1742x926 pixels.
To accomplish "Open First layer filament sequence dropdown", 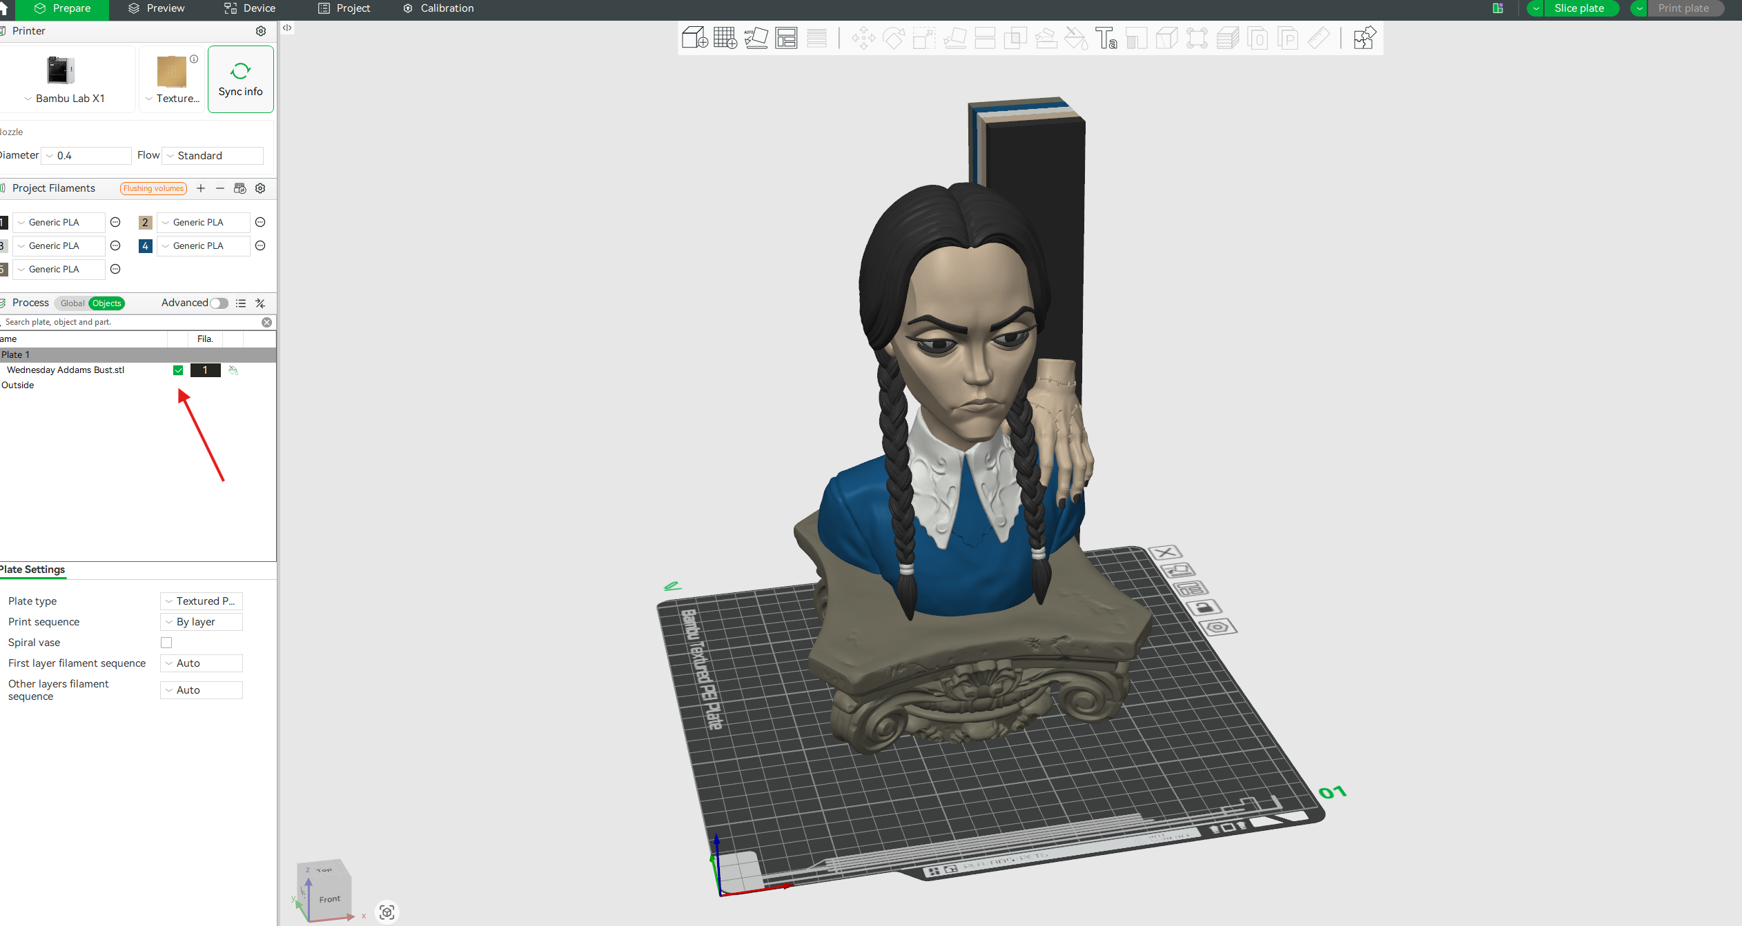I will [x=202, y=663].
